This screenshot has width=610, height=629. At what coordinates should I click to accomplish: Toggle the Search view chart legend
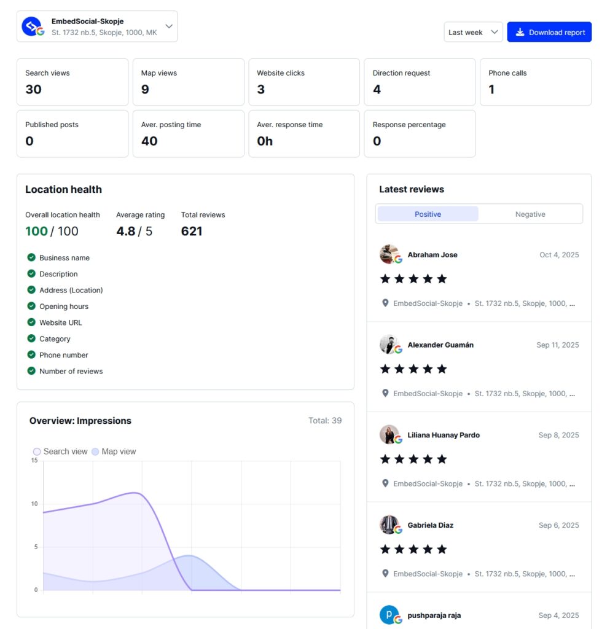tap(60, 451)
